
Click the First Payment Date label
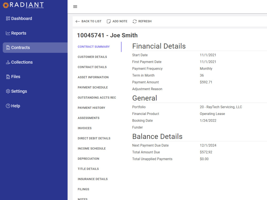(x=147, y=62)
